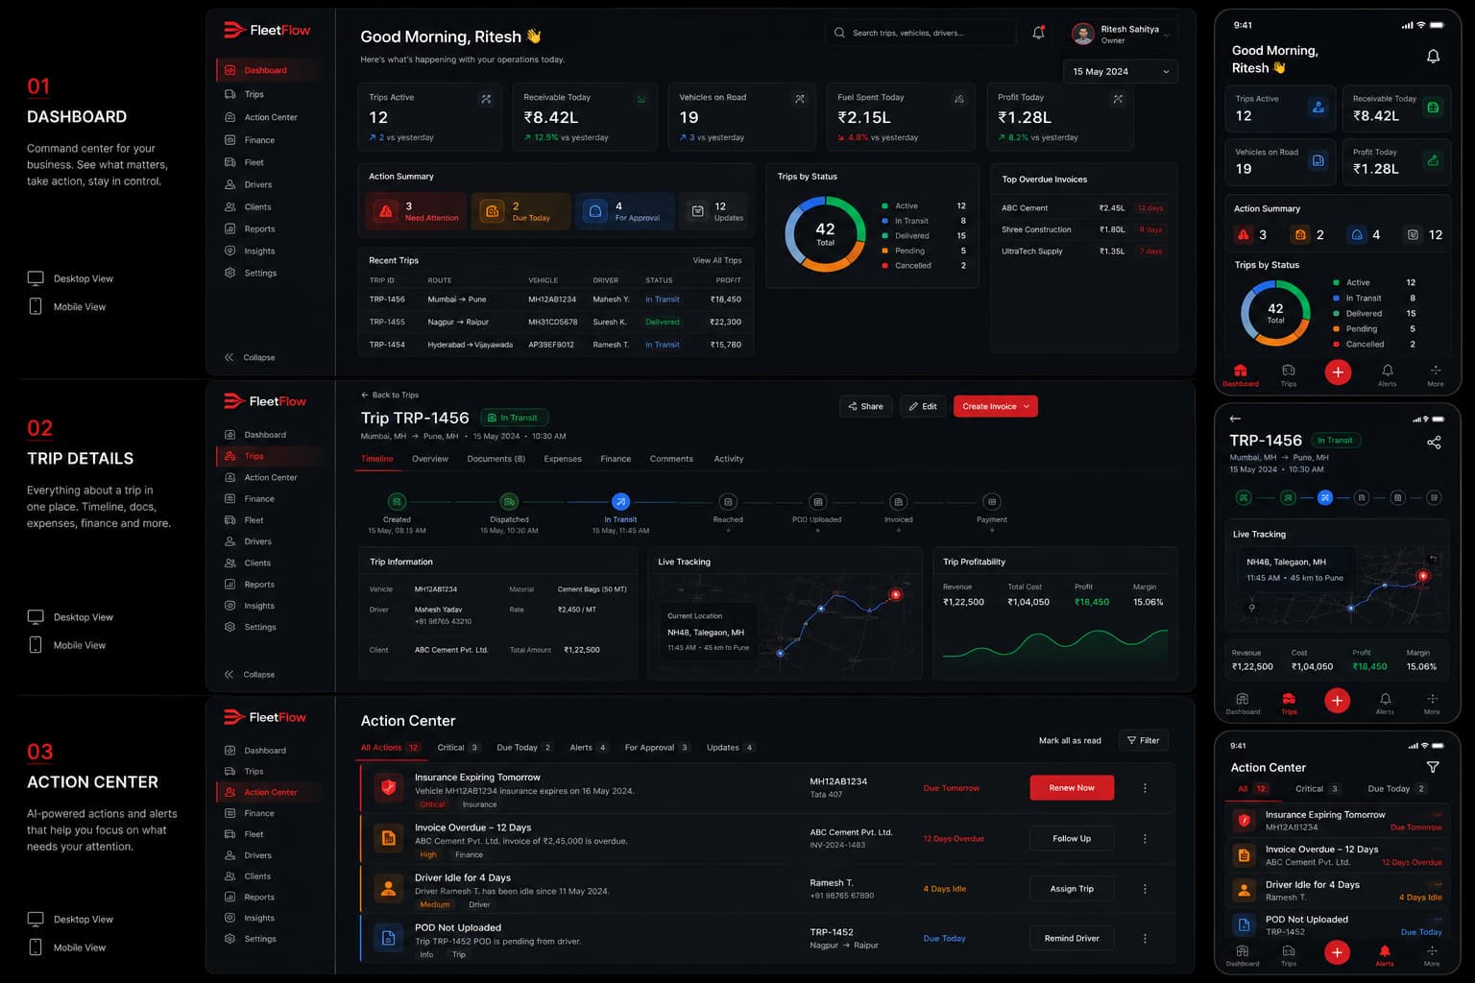Click the Follow Up button for the overdue invoice
Image resolution: width=1475 pixels, height=983 pixels.
pos(1072,839)
